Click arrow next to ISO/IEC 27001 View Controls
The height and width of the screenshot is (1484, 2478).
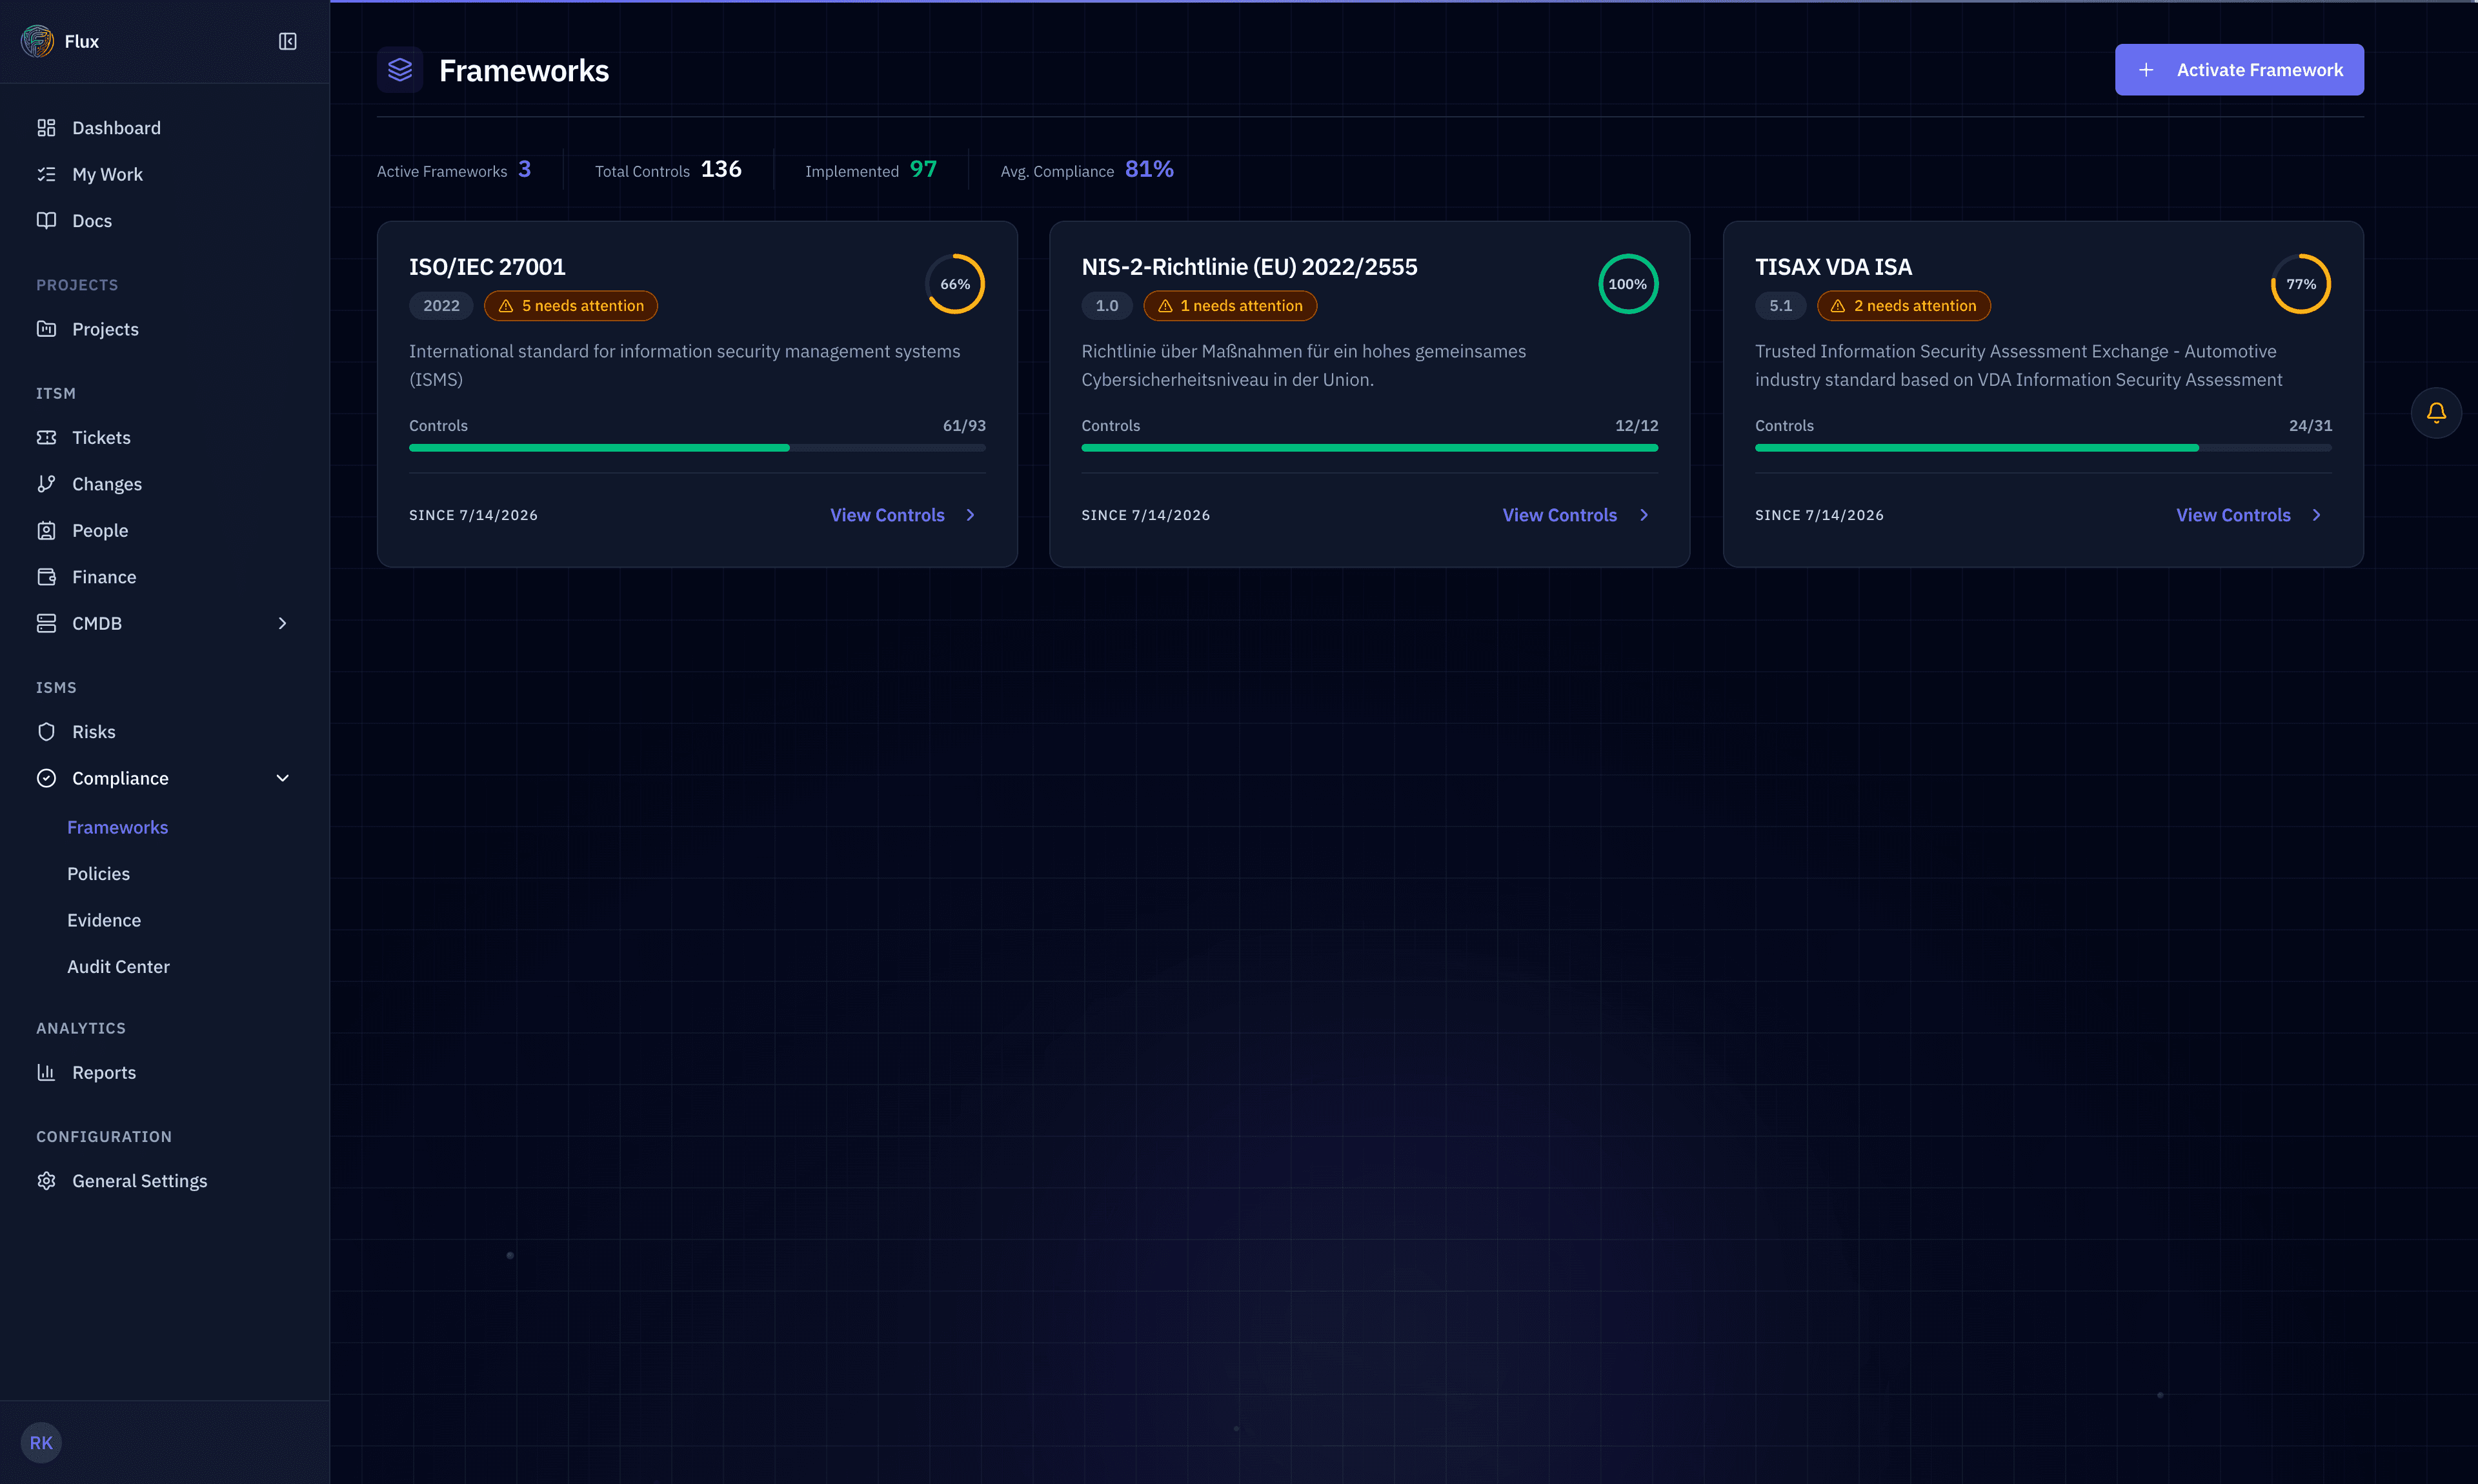click(970, 515)
